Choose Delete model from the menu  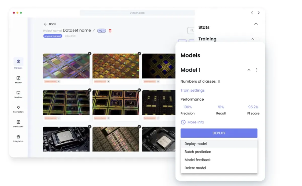click(219, 168)
